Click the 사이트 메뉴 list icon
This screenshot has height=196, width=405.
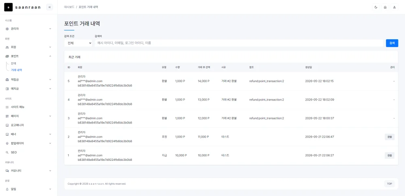pyautogui.click(x=7, y=107)
